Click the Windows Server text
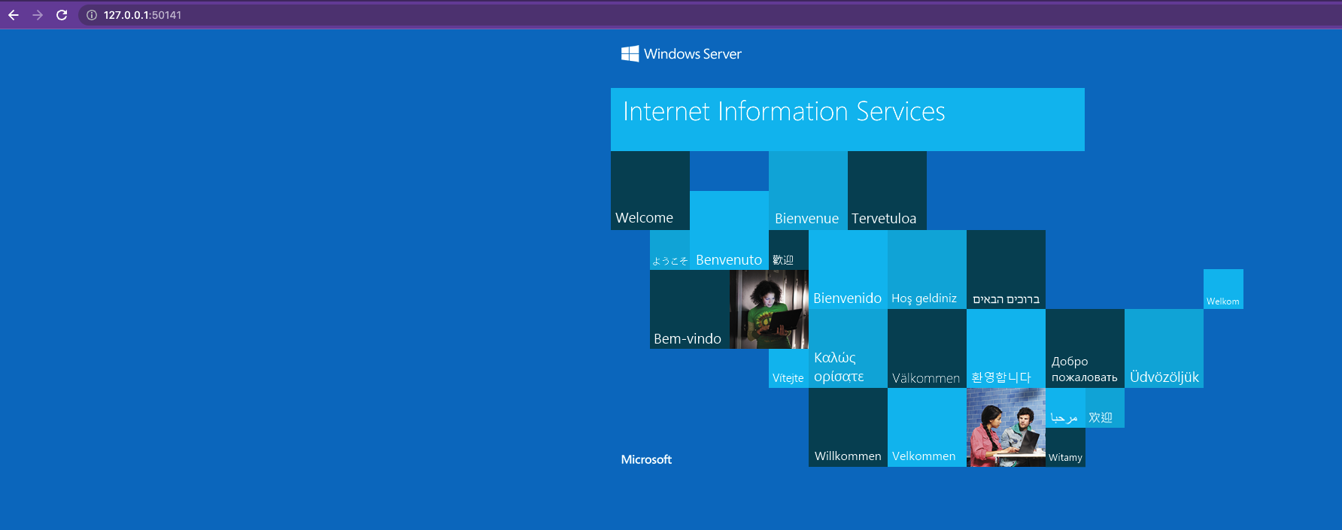The image size is (1342, 530). [x=693, y=54]
